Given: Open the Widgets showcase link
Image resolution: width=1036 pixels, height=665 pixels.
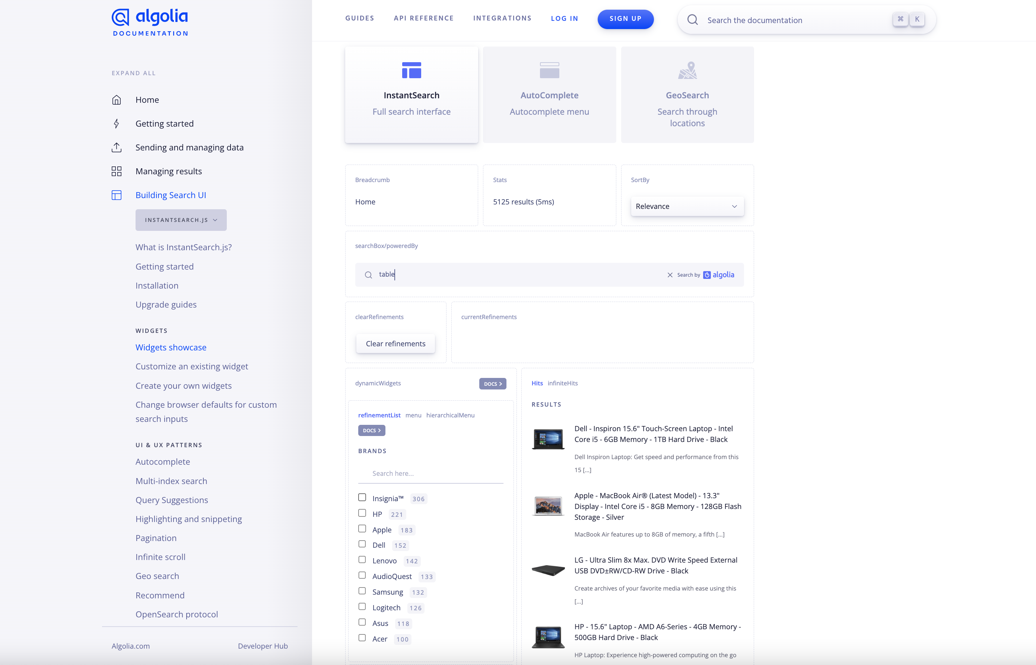Looking at the screenshot, I should pos(171,347).
